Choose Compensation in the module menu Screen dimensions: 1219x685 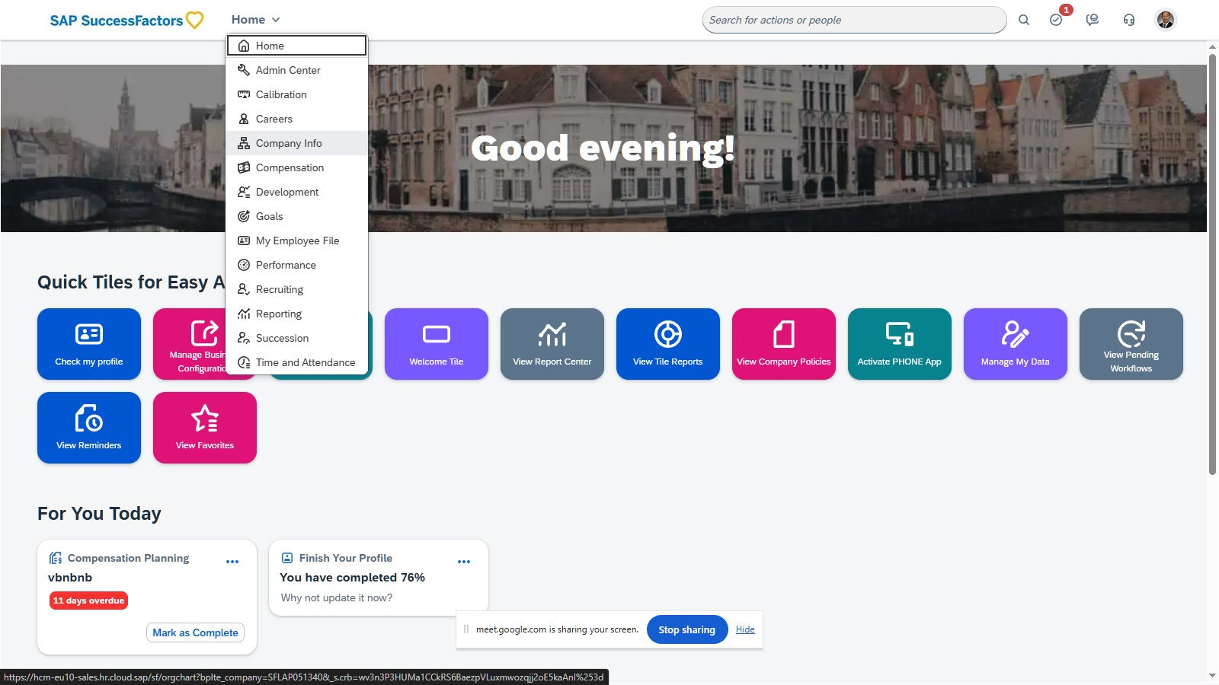coord(297,167)
